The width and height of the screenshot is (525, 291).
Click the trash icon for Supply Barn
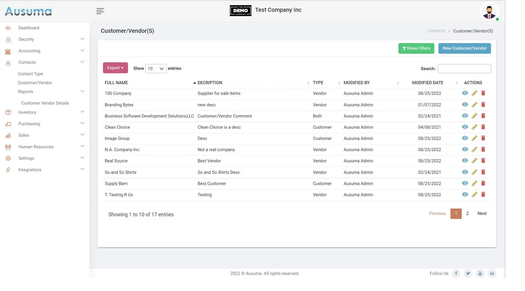coord(483,183)
